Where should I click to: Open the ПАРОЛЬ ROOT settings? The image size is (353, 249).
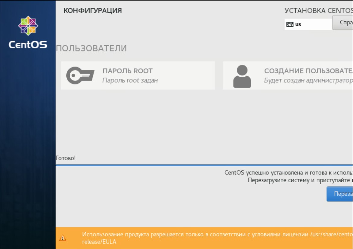tap(138, 75)
